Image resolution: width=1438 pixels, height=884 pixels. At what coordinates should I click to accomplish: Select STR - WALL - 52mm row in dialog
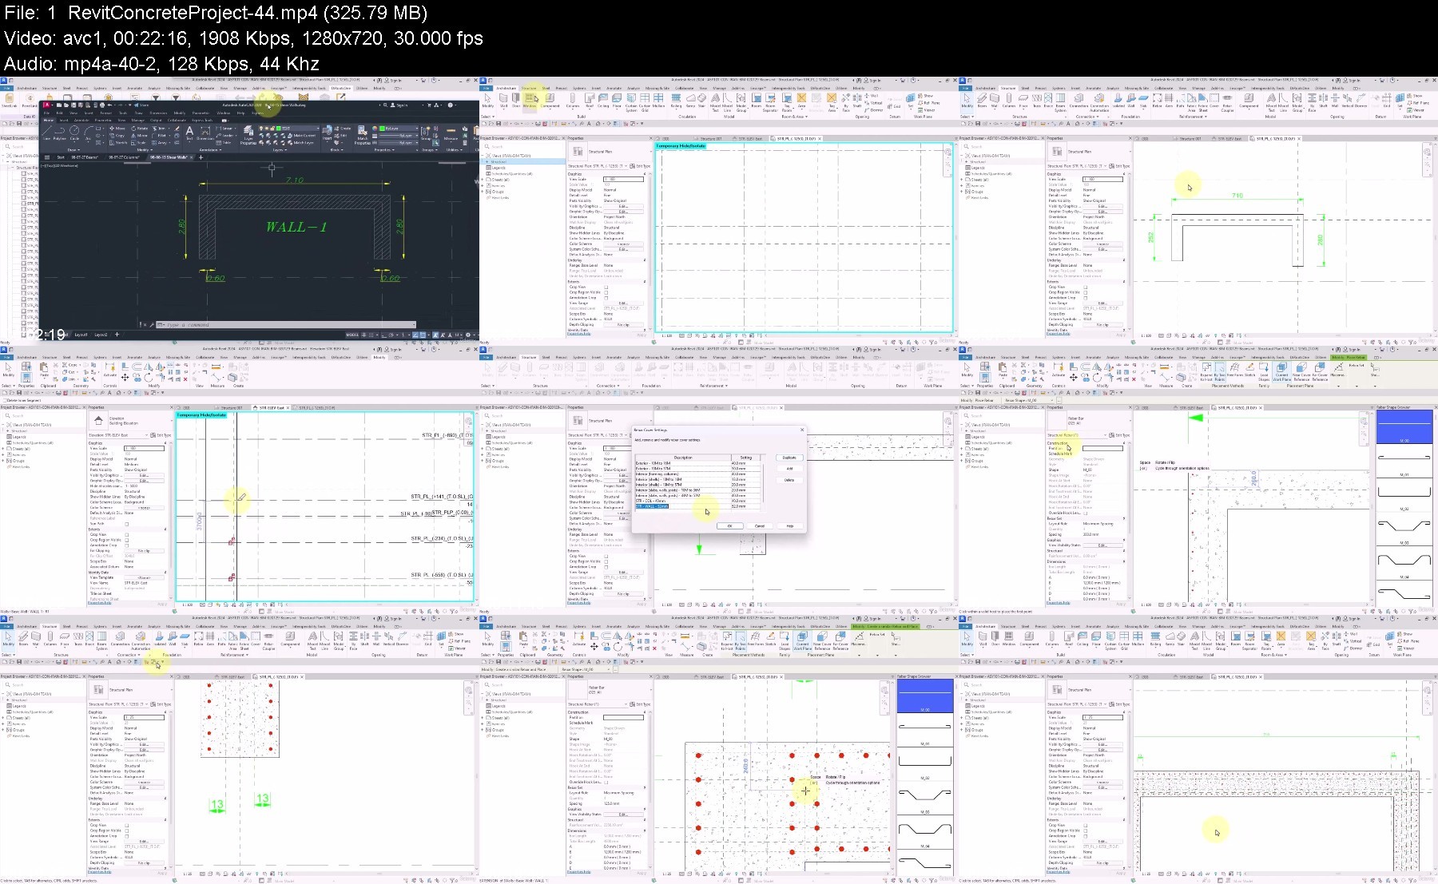click(x=697, y=506)
